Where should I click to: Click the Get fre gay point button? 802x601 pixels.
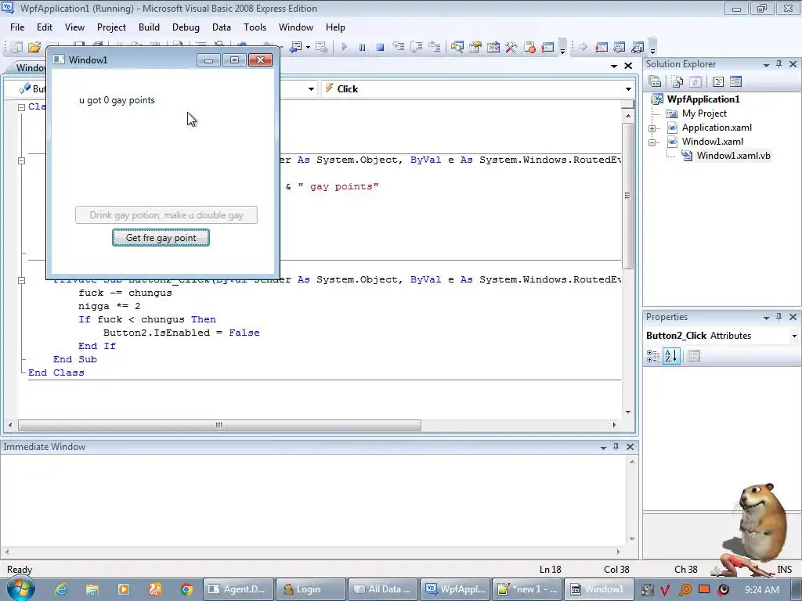pyautogui.click(x=161, y=238)
